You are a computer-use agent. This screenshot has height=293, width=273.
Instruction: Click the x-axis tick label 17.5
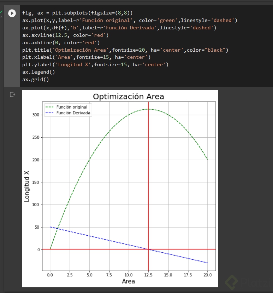188,275
